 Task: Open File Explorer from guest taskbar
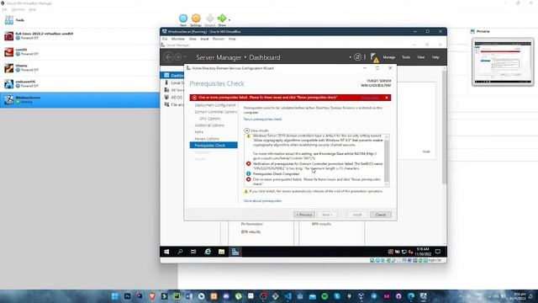[221, 252]
